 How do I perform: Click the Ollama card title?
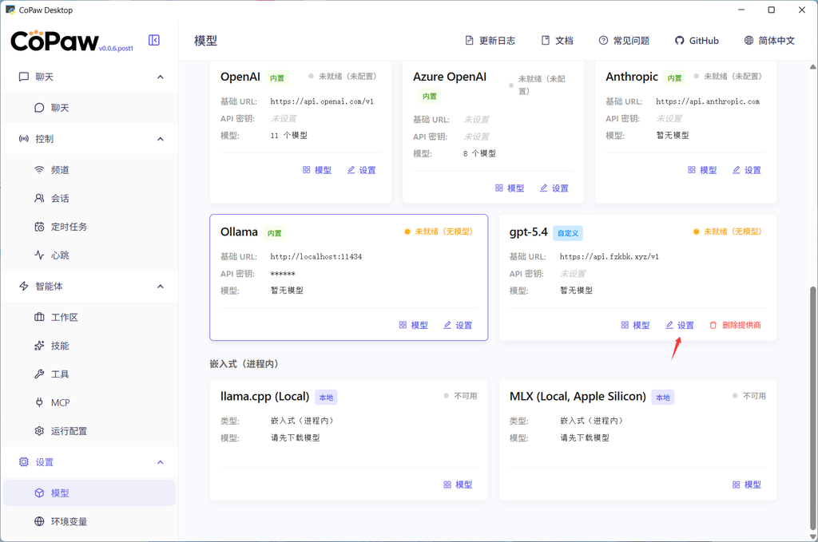click(239, 232)
